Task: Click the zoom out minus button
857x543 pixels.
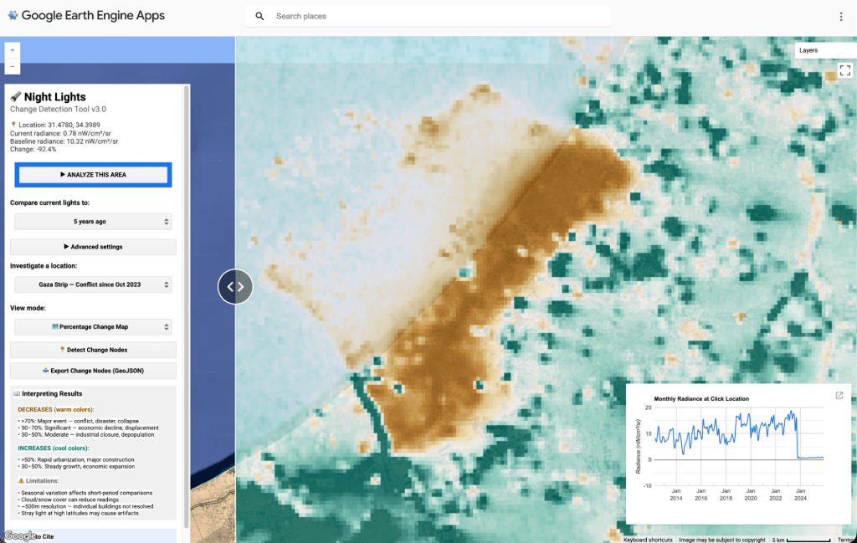Action: point(13,66)
